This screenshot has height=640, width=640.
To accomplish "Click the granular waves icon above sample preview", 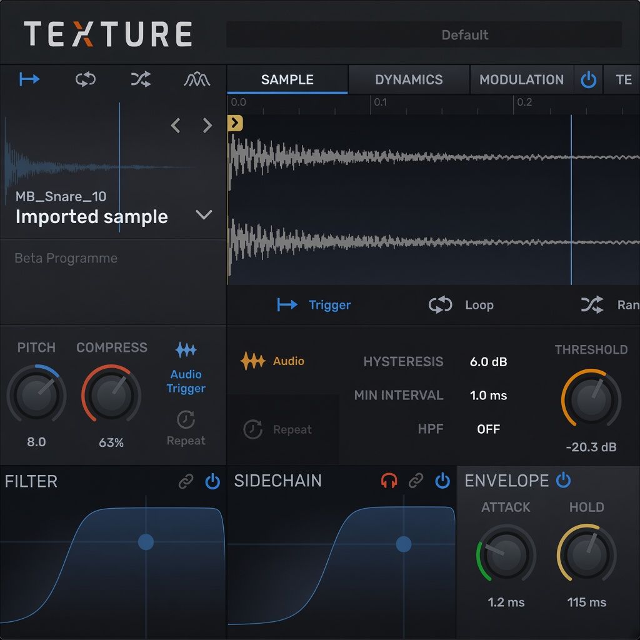I will point(197,79).
